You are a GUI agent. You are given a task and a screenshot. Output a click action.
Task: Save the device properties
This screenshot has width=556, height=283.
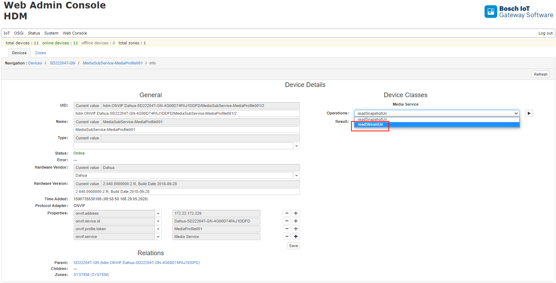point(293,246)
